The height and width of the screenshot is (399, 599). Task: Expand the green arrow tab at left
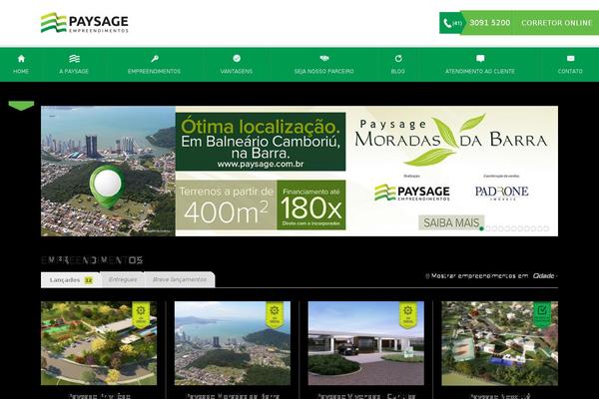point(21,106)
